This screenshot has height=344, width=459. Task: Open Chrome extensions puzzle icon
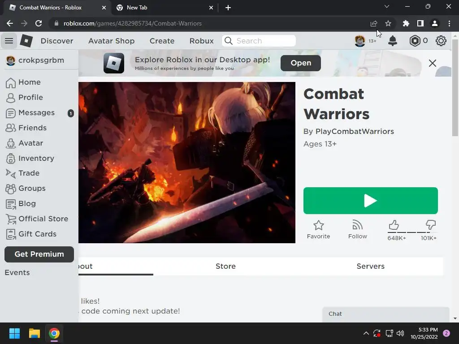point(406,23)
